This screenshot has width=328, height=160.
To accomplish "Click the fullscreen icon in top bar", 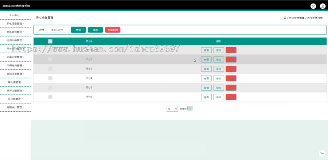I will pyautogui.click(x=313, y=6).
